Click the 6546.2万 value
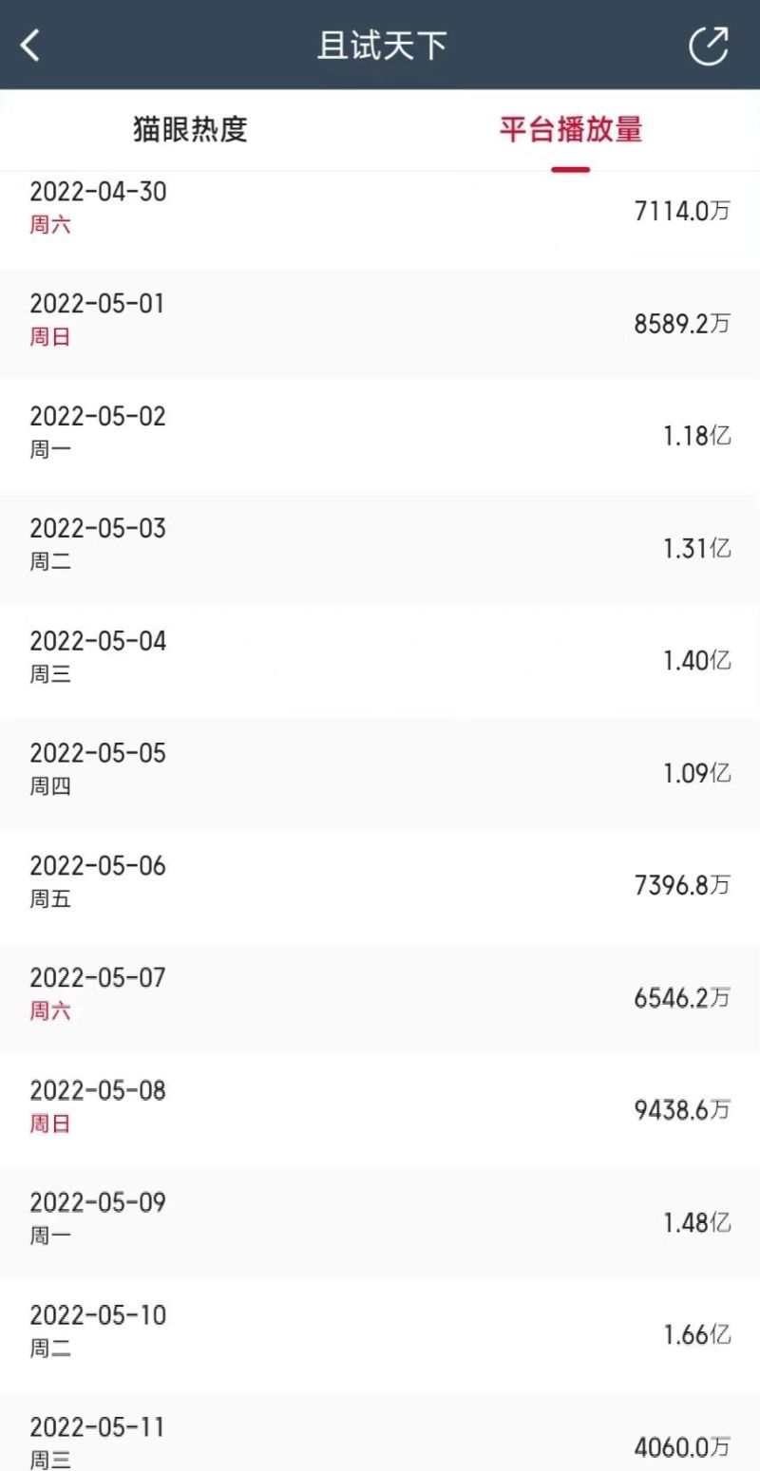Viewport: 760px width, 1471px height. coord(682,998)
